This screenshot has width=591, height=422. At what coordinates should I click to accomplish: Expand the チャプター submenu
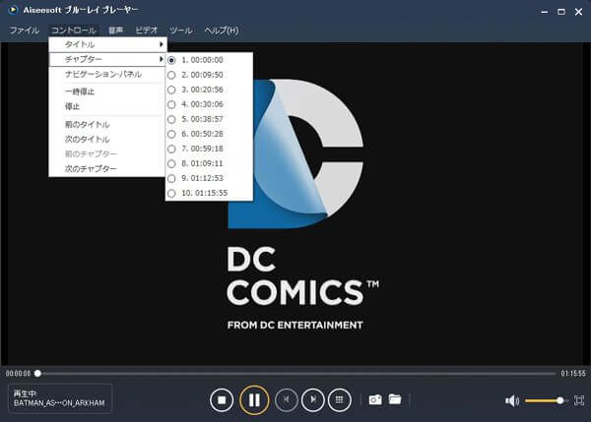(x=108, y=60)
